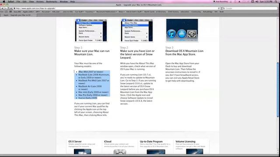Expand the Rob & Dale's Stuff bookmarks folder
The width and height of the screenshot is (280, 157).
tap(134, 12)
